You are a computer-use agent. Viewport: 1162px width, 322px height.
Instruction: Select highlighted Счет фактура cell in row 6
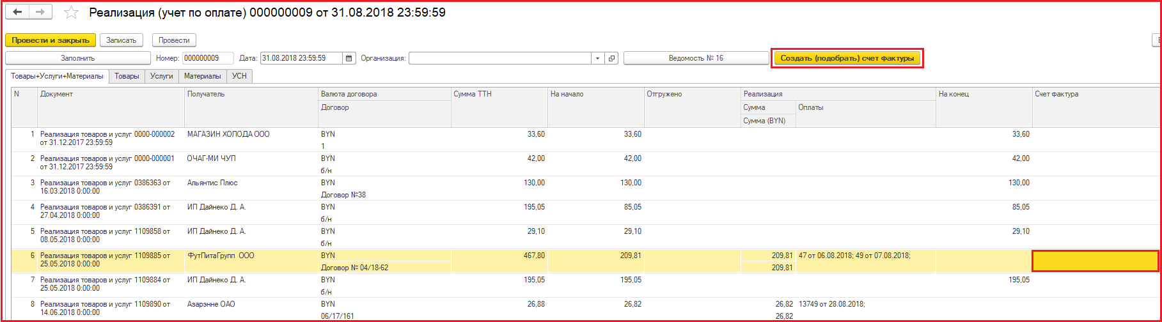click(1095, 261)
